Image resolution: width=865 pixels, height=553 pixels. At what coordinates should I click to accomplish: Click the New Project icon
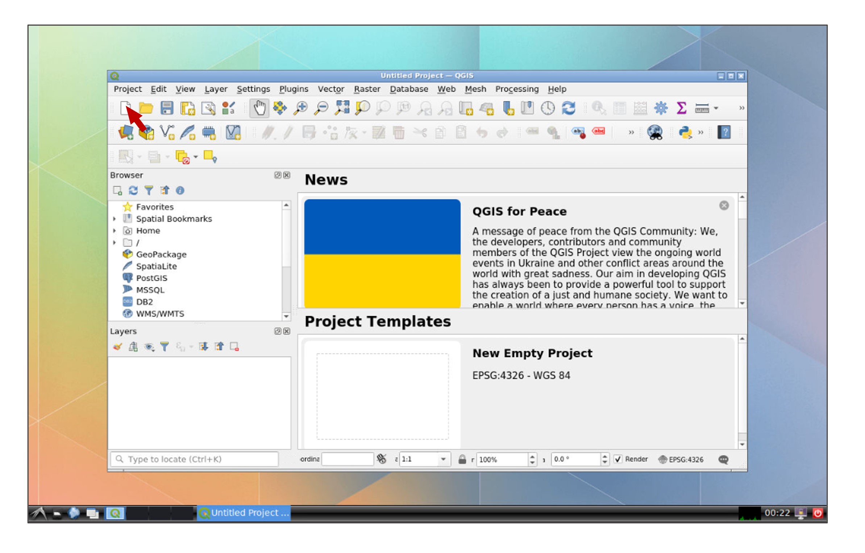click(125, 108)
